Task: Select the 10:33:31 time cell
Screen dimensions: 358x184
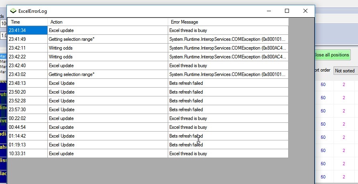Action: [27, 154]
